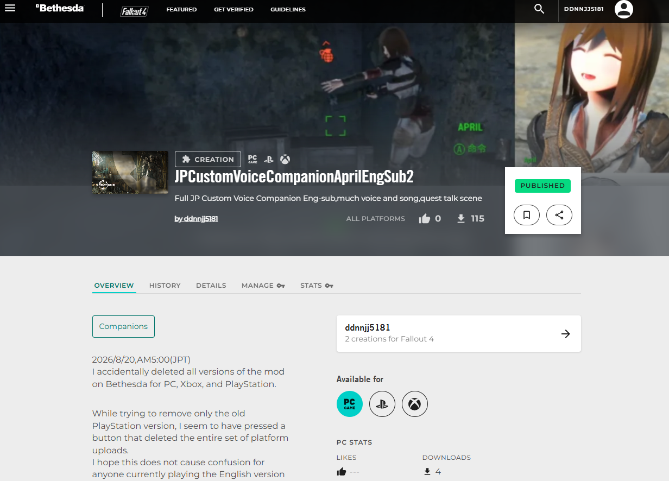
Task: Open the user profile avatar icon
Action: pyautogui.click(x=624, y=9)
